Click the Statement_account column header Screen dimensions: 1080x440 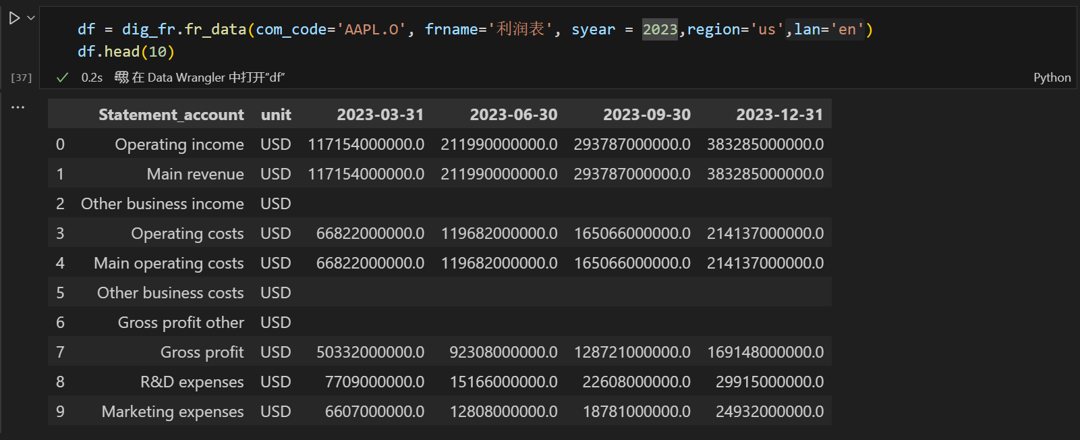pos(171,115)
